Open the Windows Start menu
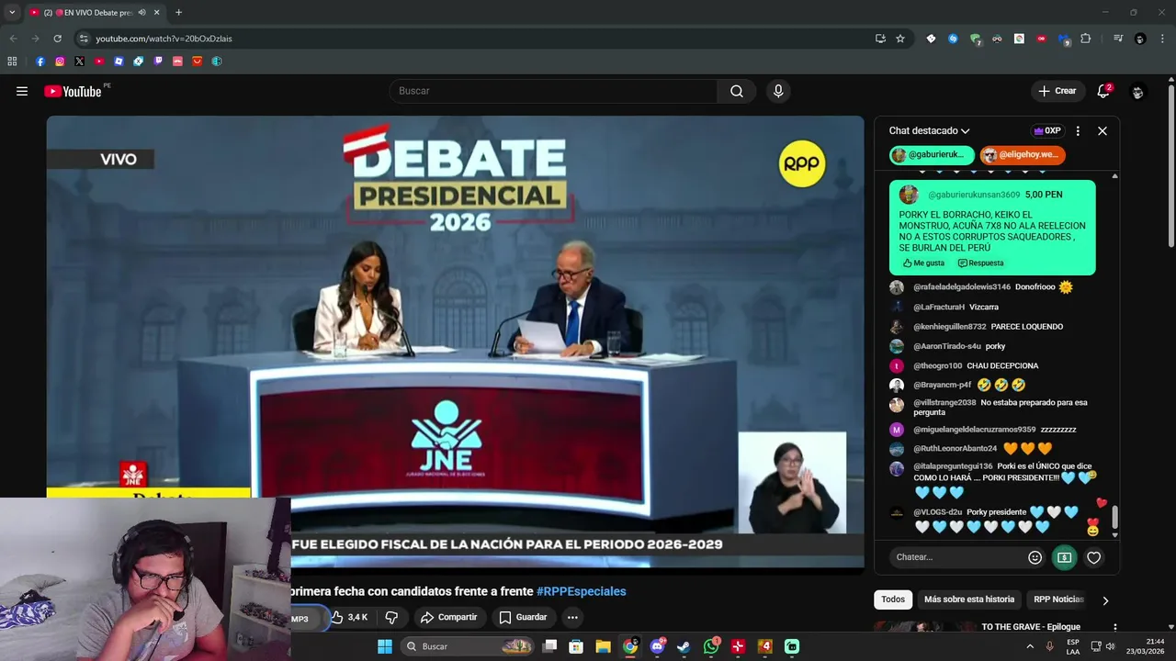1176x661 pixels. [385, 646]
